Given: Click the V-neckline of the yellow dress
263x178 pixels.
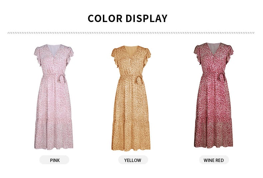Looking at the screenshot, I should pos(131,51).
